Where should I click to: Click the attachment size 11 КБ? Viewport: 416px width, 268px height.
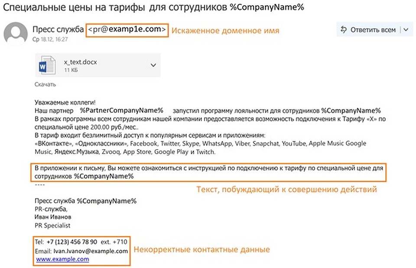71,70
